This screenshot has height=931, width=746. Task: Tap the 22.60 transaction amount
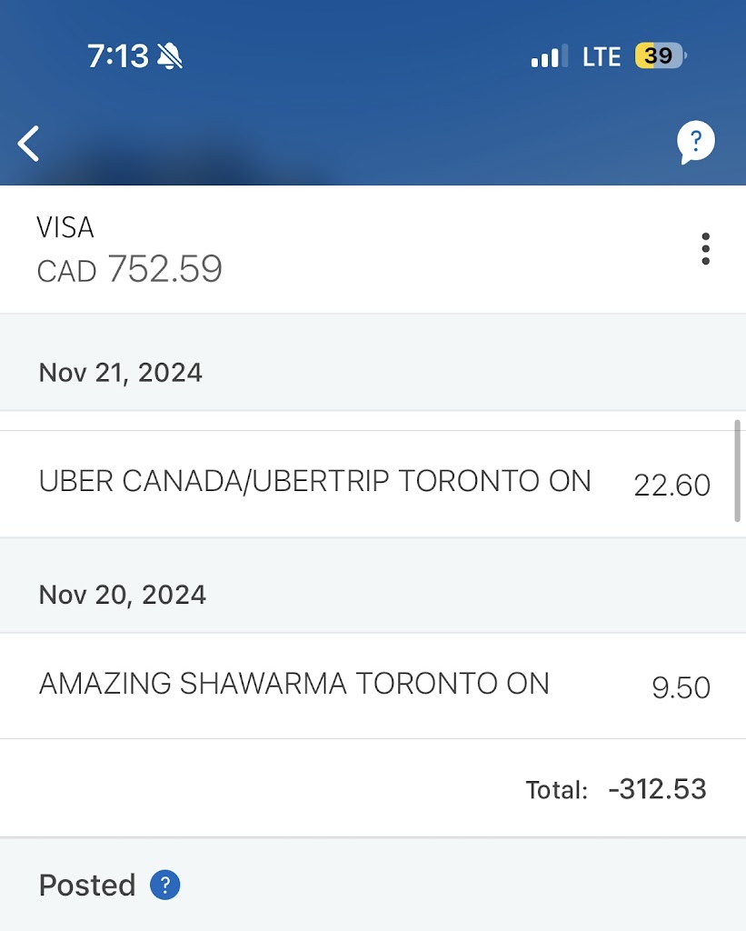point(671,486)
